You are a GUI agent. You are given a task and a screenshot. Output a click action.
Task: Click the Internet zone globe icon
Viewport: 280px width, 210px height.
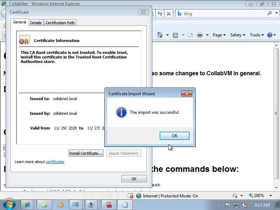pos(139,196)
